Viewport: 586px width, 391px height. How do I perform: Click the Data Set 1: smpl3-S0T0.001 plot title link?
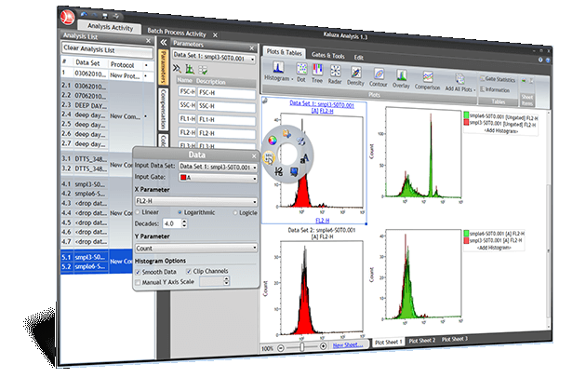click(322, 104)
